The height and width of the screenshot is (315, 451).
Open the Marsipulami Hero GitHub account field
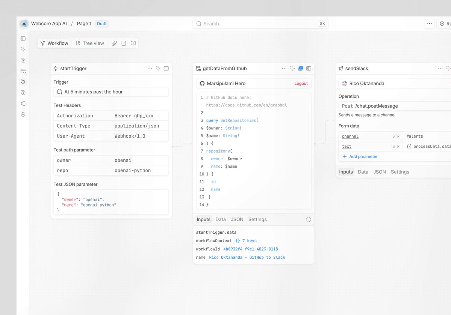[x=254, y=83]
